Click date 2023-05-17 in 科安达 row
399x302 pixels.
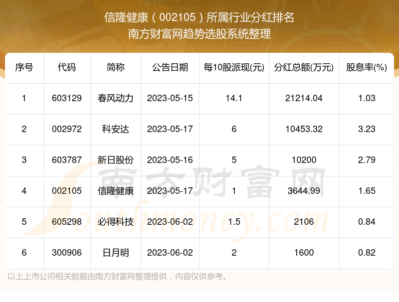(x=170, y=129)
